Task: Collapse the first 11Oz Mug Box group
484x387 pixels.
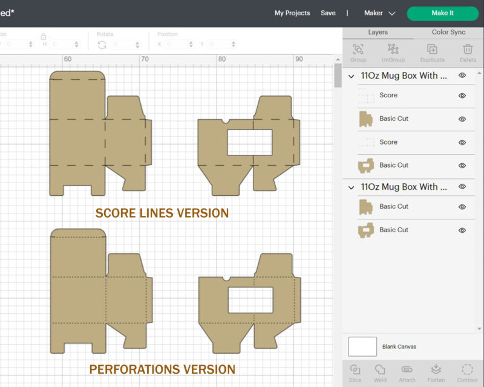Action: click(x=352, y=76)
